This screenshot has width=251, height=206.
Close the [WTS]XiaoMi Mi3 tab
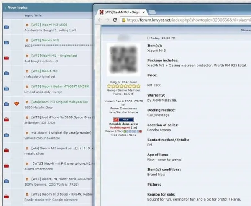coord(143,12)
